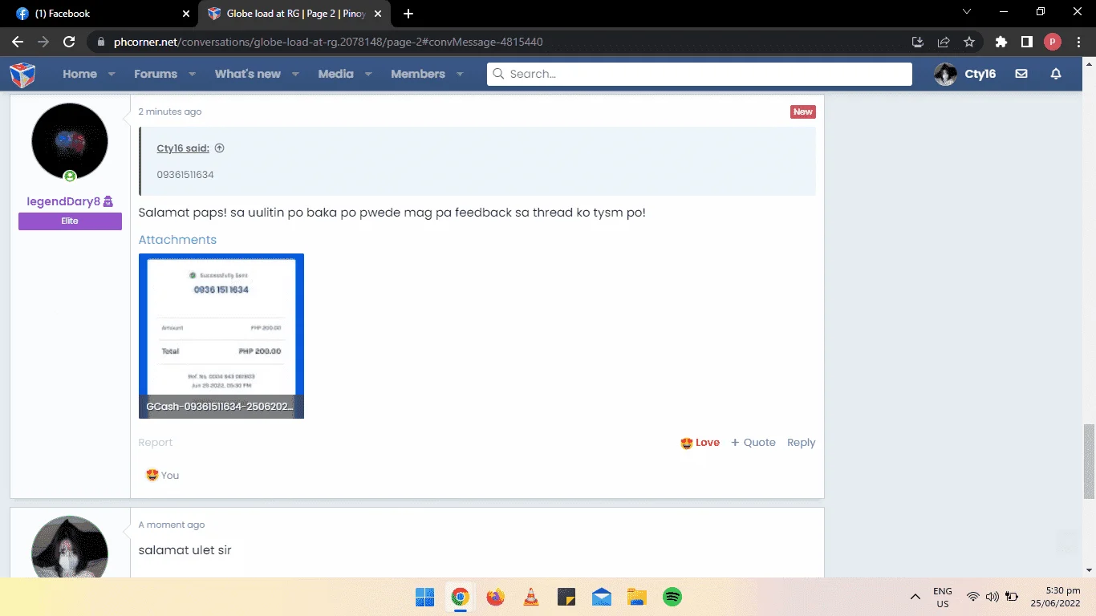Open Chrome profile avatar P
This screenshot has width=1096, height=616.
1053,42
